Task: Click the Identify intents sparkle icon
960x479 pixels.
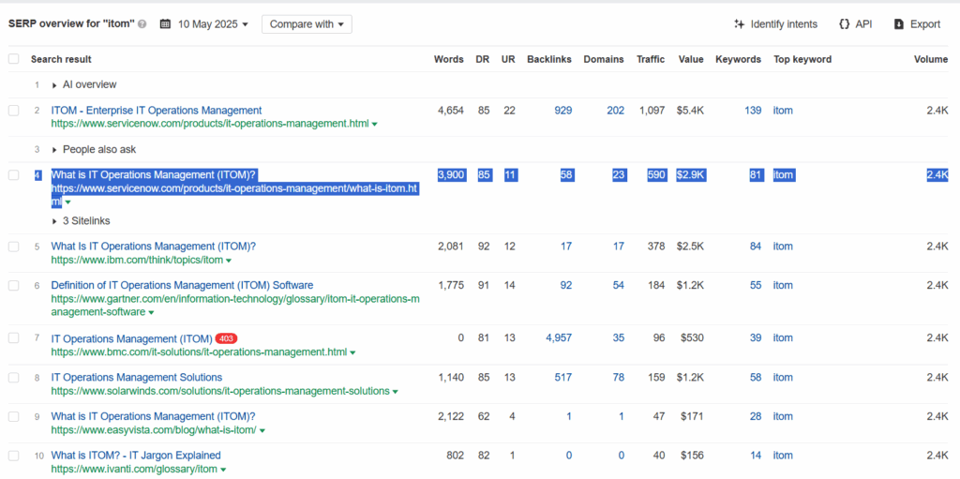Action: pos(739,23)
